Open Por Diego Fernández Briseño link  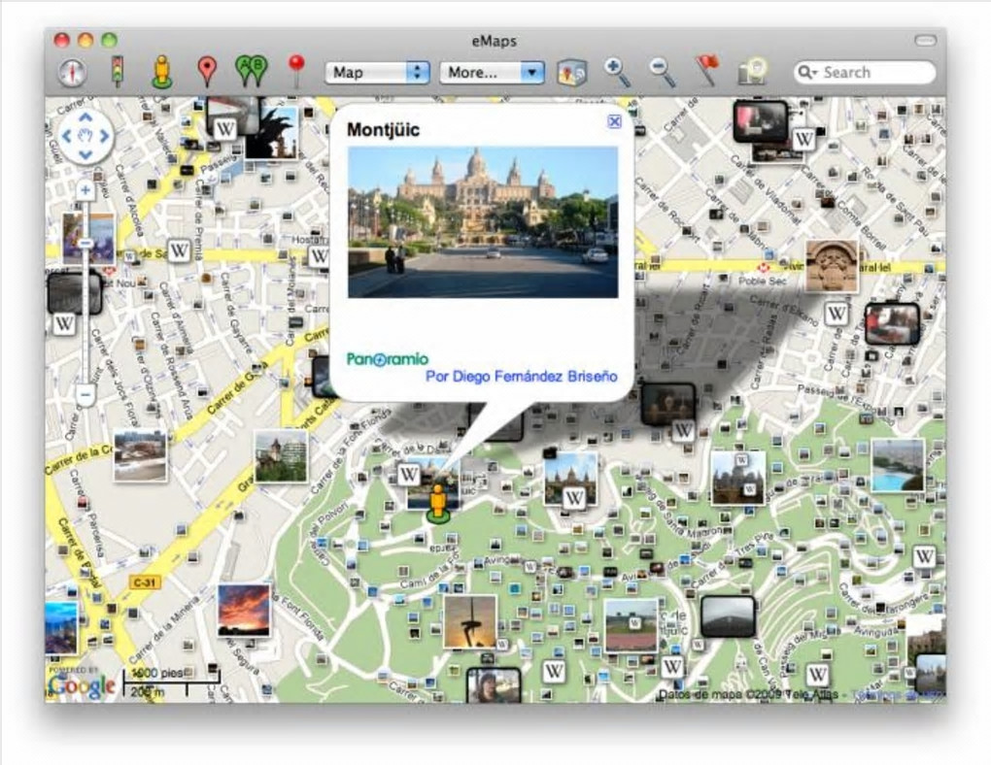522,377
